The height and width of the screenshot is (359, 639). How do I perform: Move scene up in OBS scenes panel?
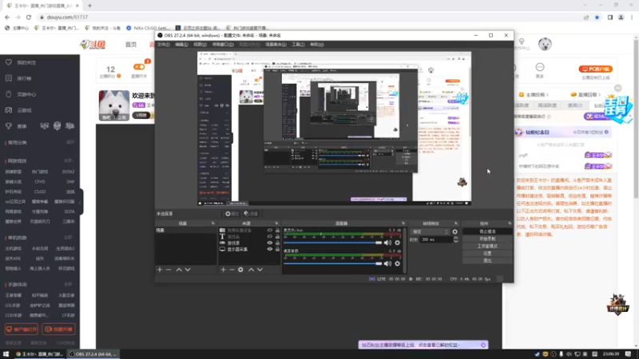(x=179, y=270)
